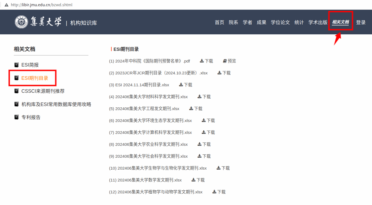Screen dimensions: 372x205
Task: Download 集美大学数学发文期刊.xlsx
Action: (x=198, y=180)
